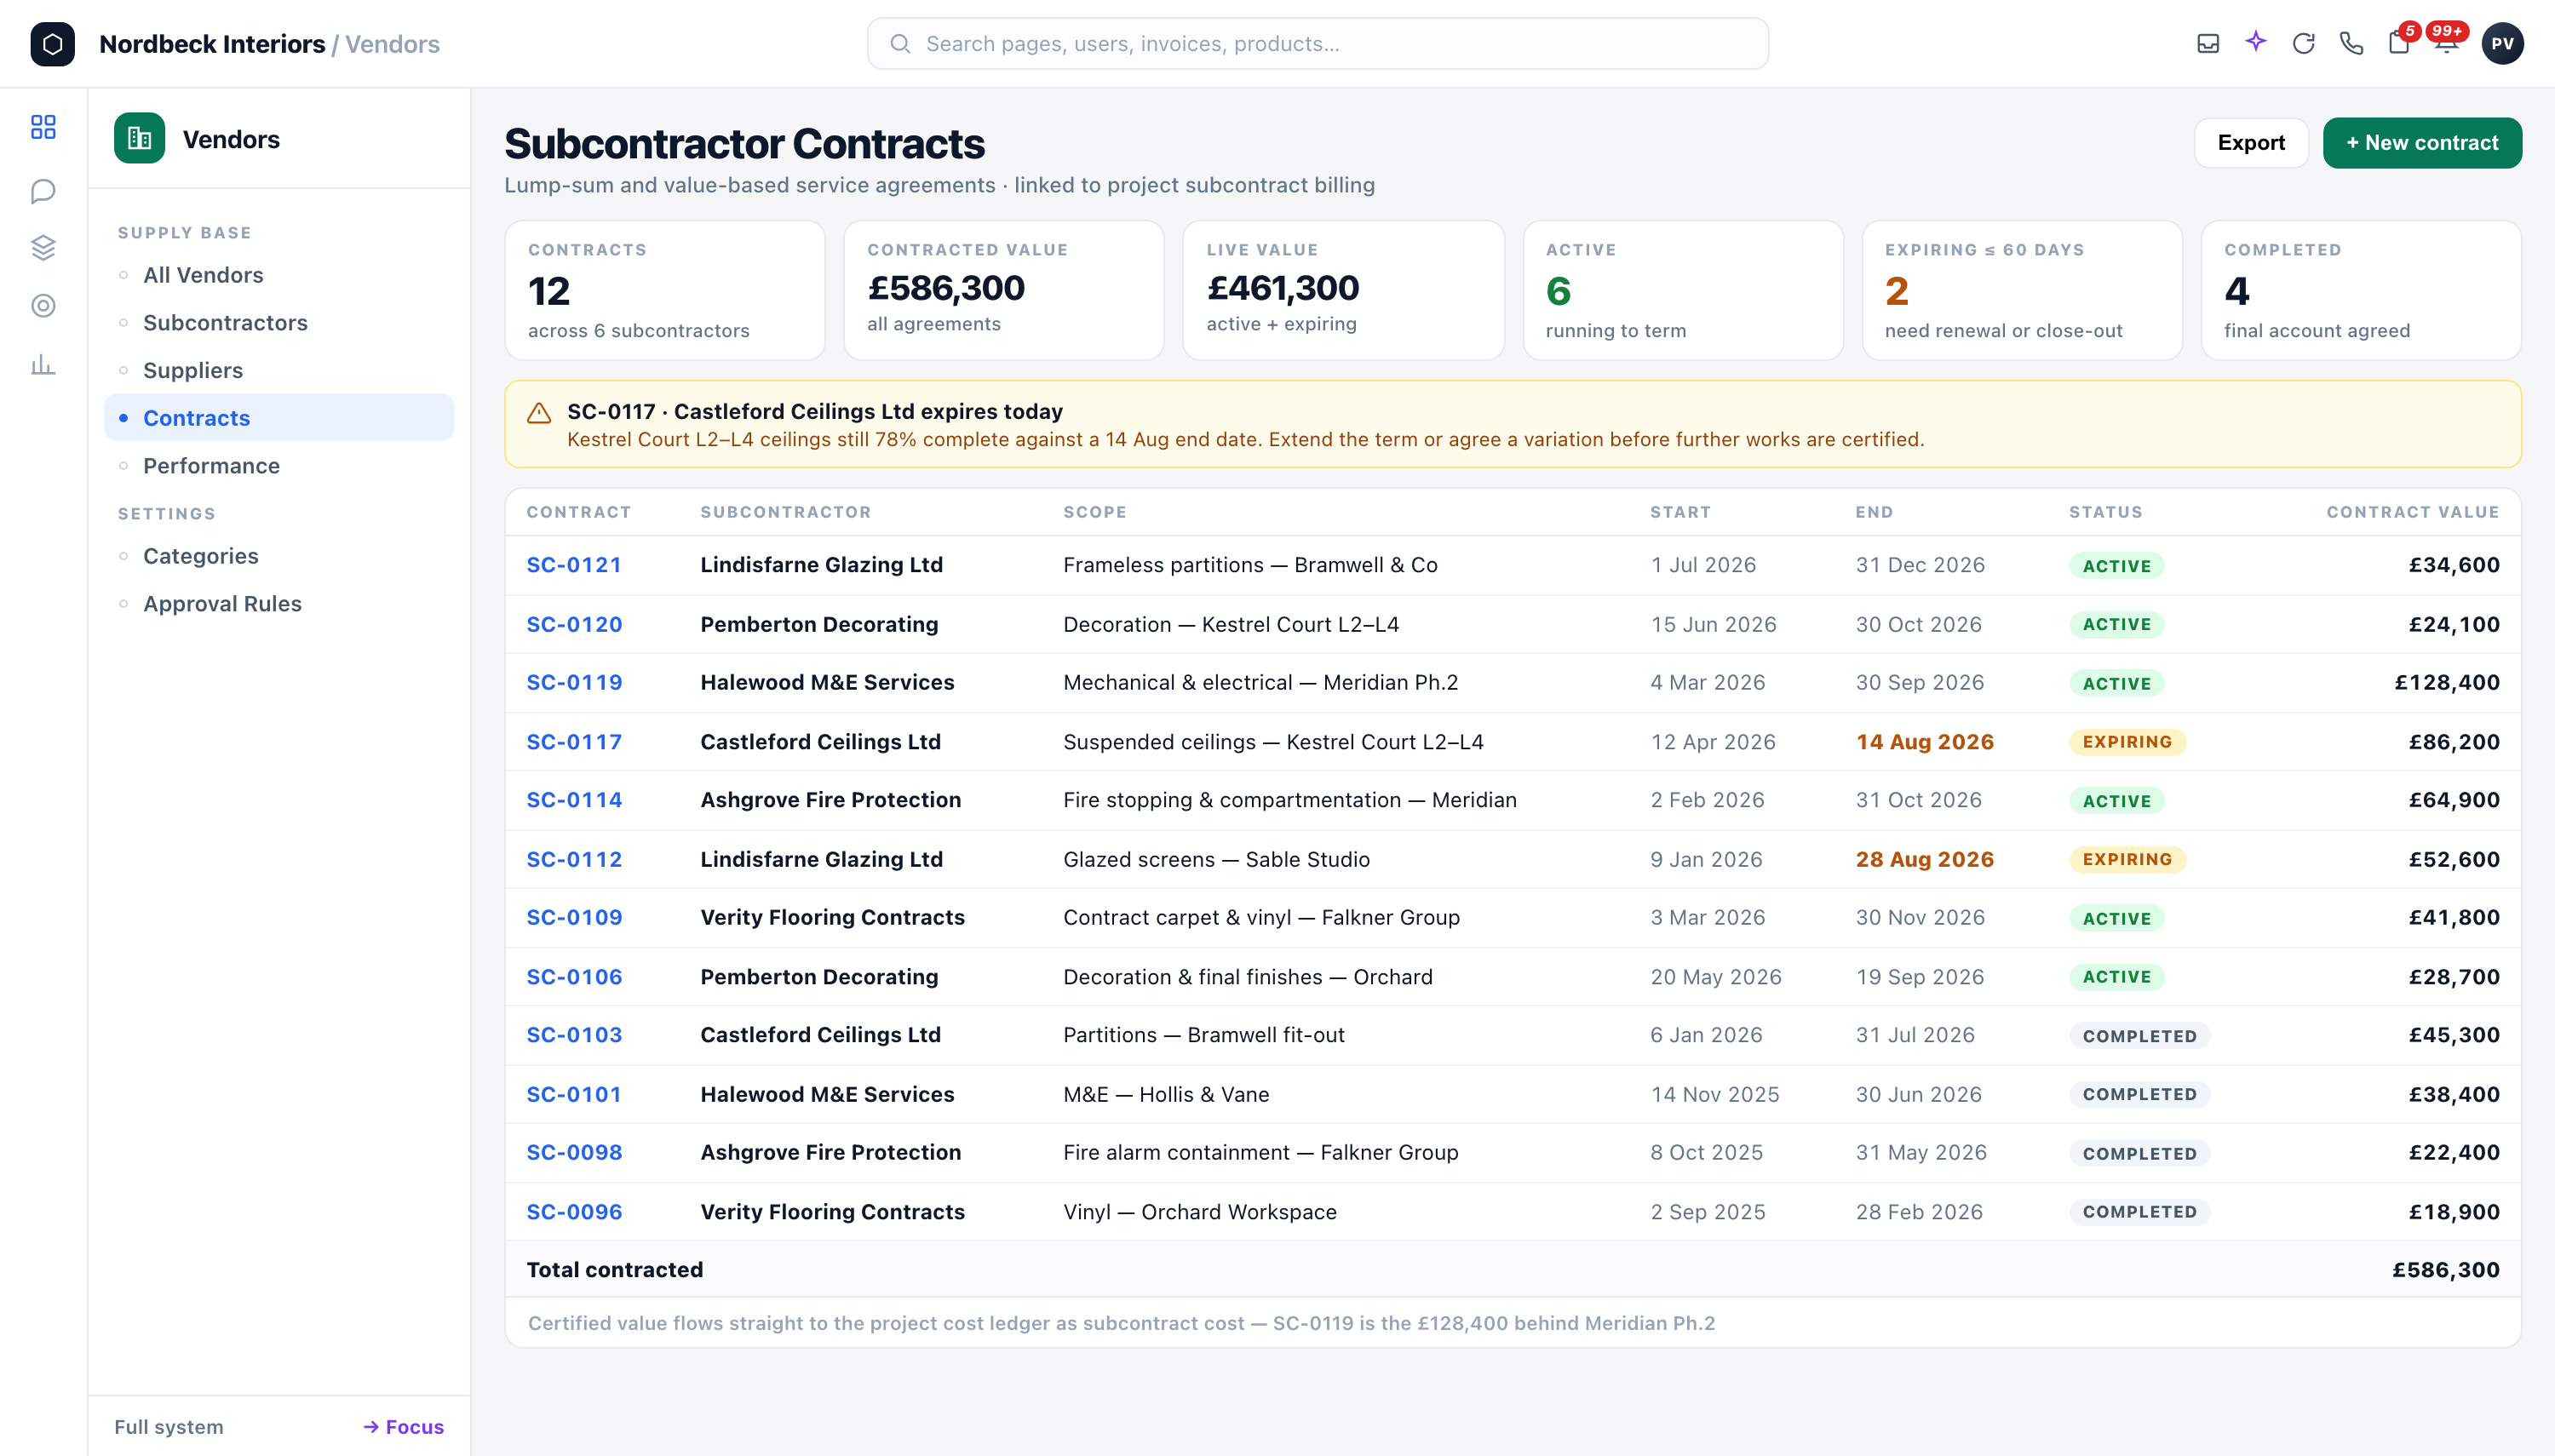Click the refresh icon in header
This screenshot has height=1456, width=2555.
tap(2303, 43)
